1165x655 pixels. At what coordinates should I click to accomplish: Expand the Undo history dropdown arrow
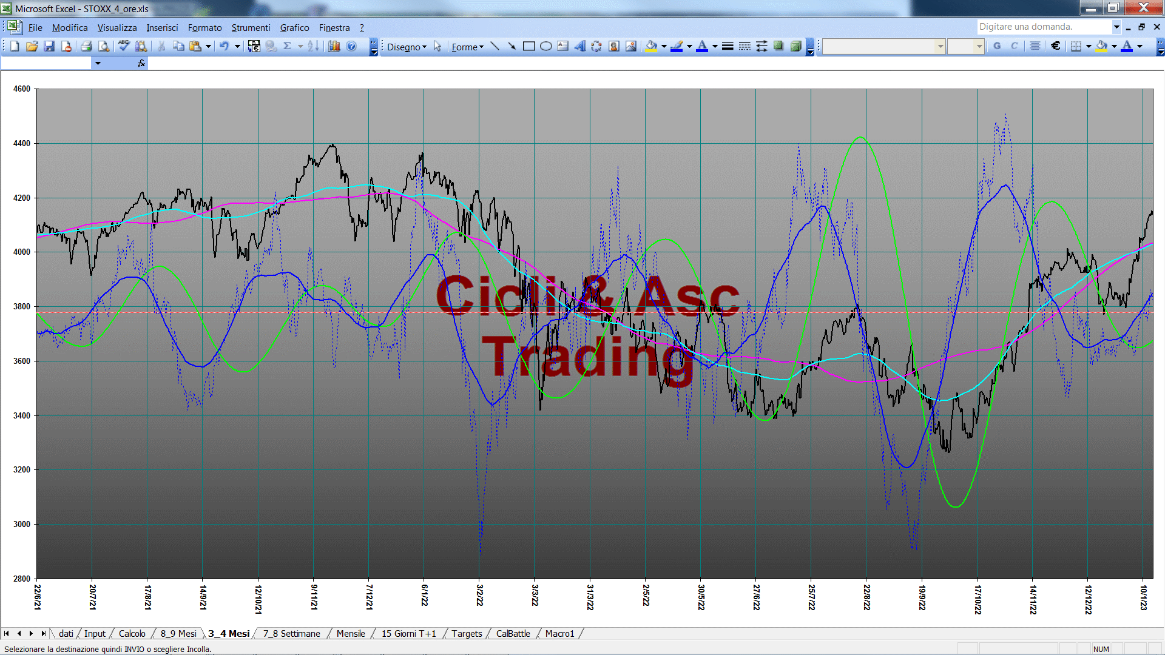(x=237, y=46)
